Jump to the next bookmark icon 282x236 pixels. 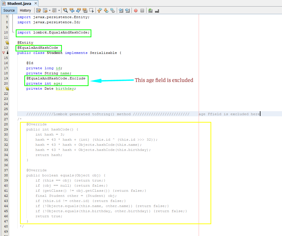point(105,10)
